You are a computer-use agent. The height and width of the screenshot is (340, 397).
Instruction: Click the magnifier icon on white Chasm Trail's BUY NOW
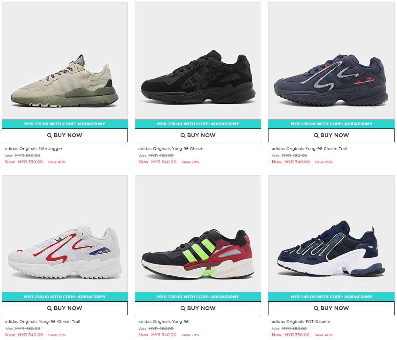(49, 308)
